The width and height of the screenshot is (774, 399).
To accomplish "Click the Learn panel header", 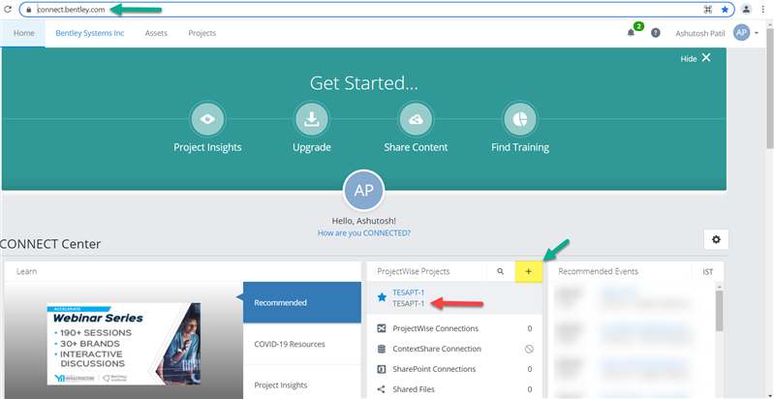I will [x=183, y=271].
